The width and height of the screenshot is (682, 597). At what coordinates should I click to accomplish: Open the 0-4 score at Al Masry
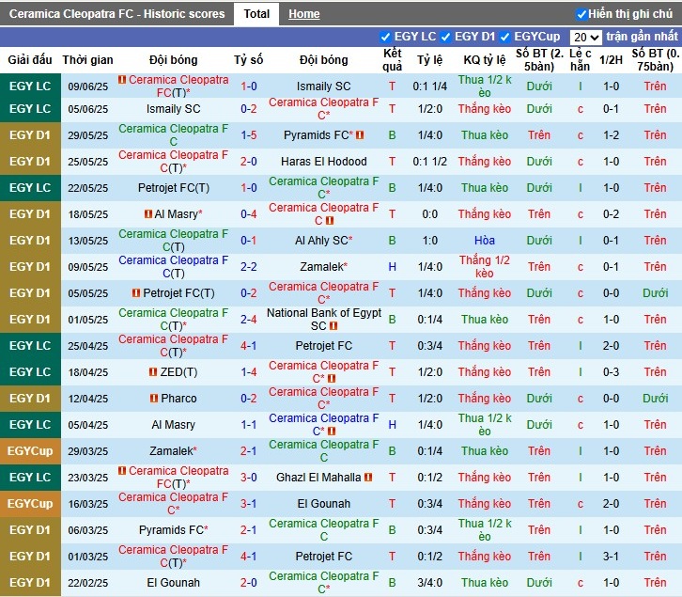click(249, 214)
